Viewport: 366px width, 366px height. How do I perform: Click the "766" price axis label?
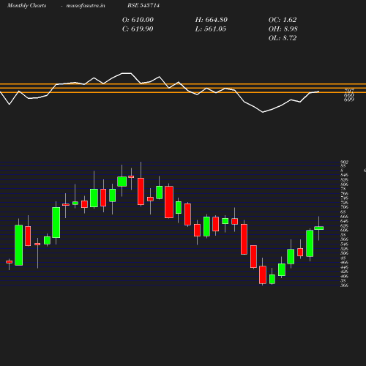point(344,194)
